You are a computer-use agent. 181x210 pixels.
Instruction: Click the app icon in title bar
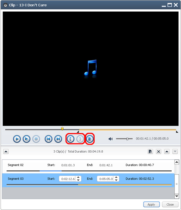click(5, 5)
